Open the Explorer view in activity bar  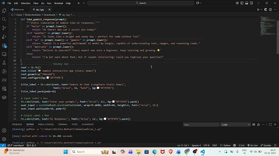(x=4, y=11)
